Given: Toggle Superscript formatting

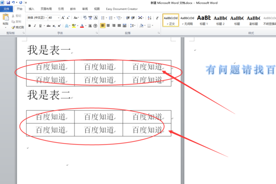Looking at the screenshot, I should click(59, 26).
